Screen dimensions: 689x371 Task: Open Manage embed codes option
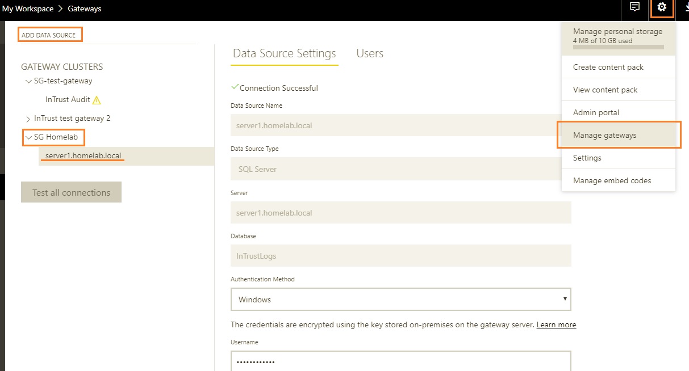[x=612, y=180]
